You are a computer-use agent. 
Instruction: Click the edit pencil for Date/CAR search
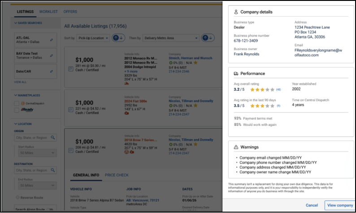(x=52, y=71)
